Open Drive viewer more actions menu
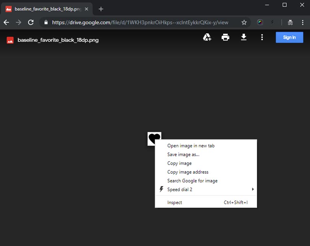310x246 pixels. pos(262,37)
